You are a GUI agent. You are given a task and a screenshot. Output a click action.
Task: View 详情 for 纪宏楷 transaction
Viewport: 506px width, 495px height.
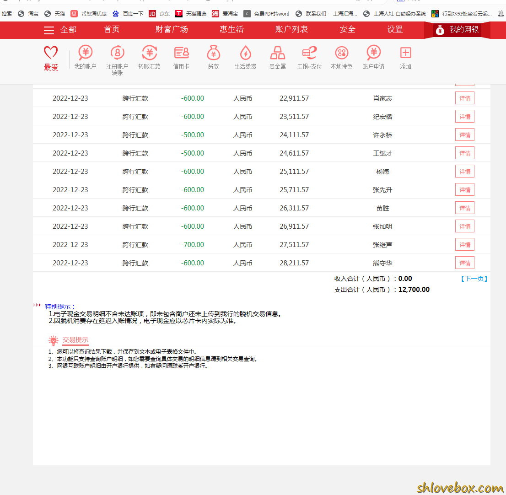tap(465, 117)
